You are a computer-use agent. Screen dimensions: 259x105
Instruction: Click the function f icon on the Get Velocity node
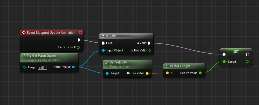pyautogui.click(x=107, y=62)
